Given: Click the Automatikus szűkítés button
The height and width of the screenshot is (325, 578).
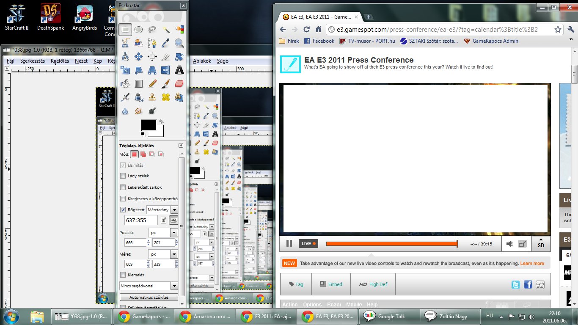Looking at the screenshot, I should [x=149, y=297].
